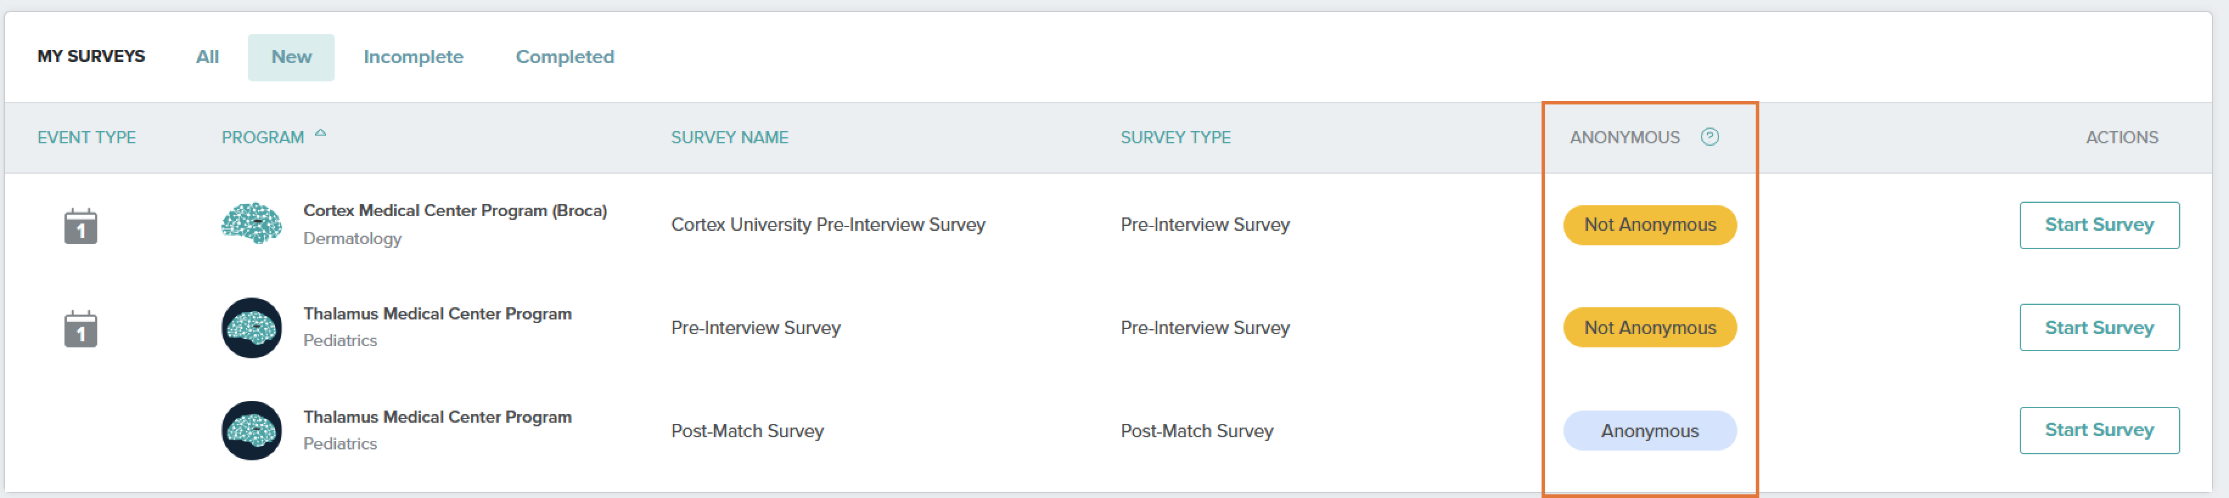Click Thalamus brain logo for Pre-Interview Survey row

[x=251, y=328]
